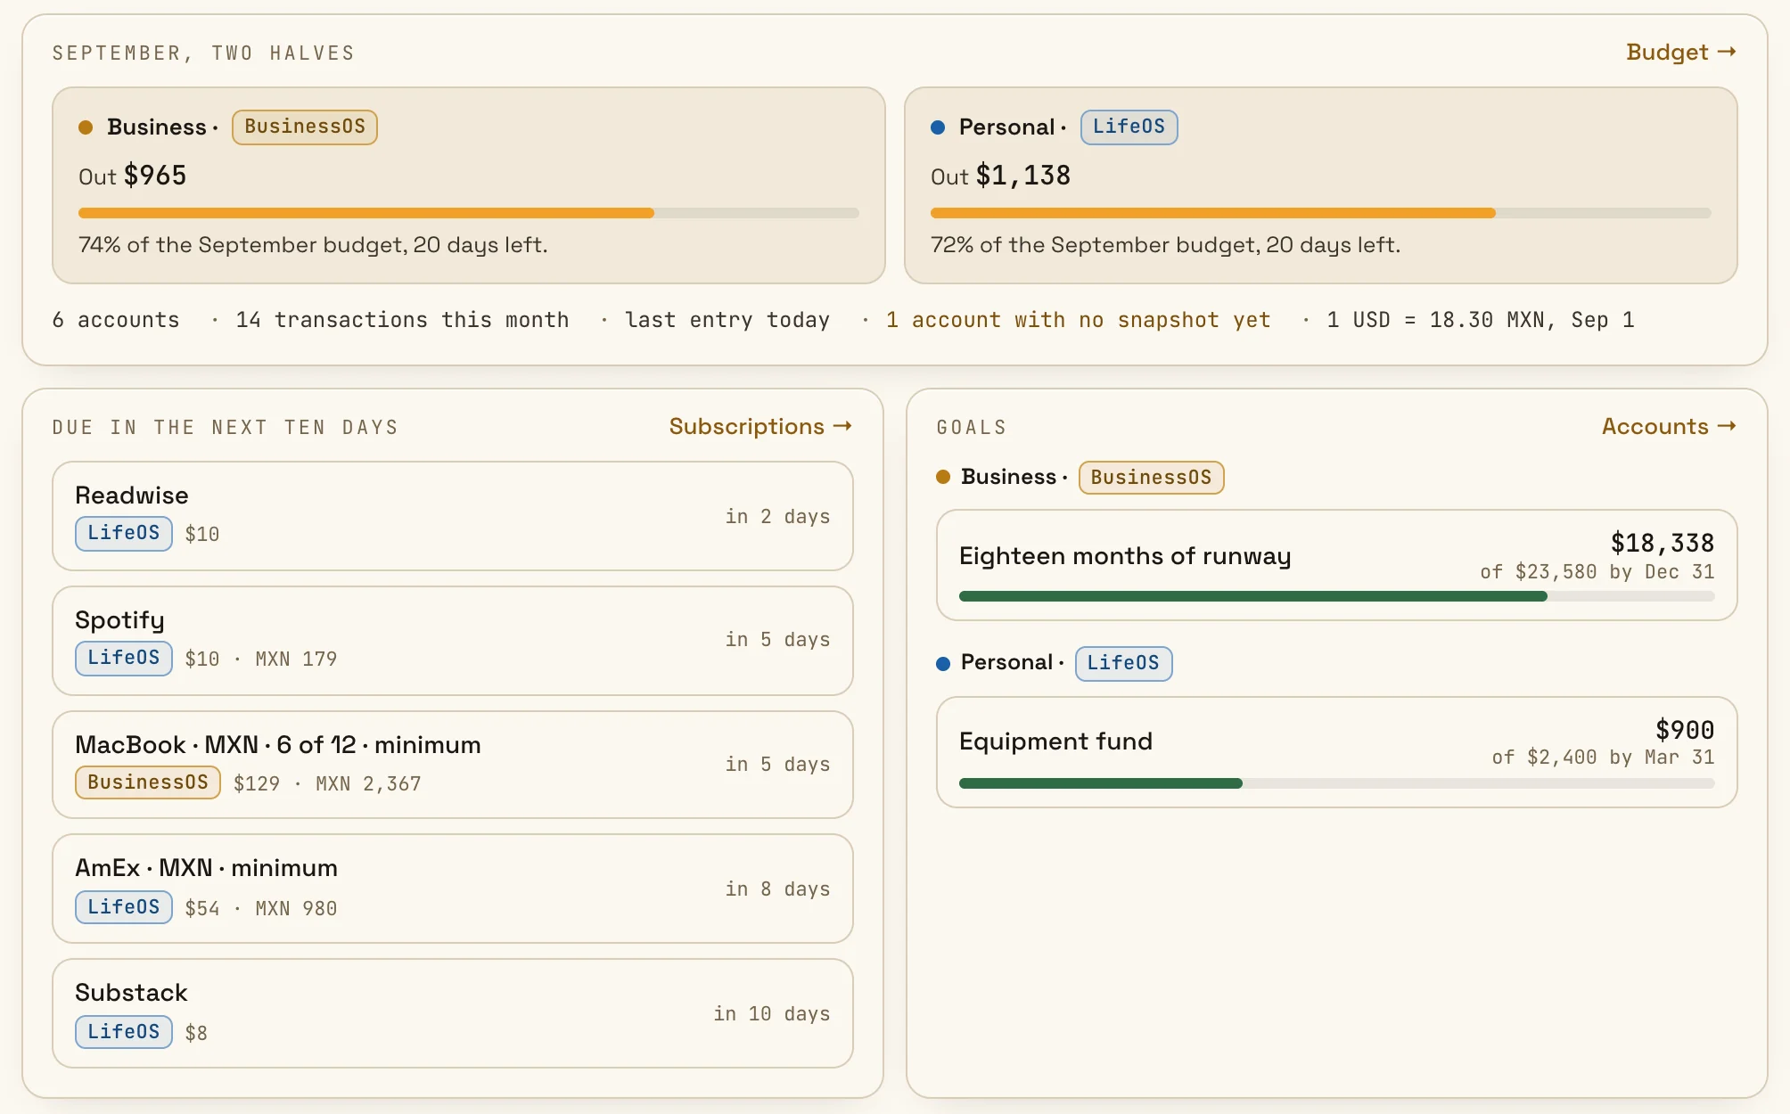Click the '$129 · MXN 2,367' amount on MacBook
Viewport: 1790px width, 1114px height.
pyautogui.click(x=327, y=784)
